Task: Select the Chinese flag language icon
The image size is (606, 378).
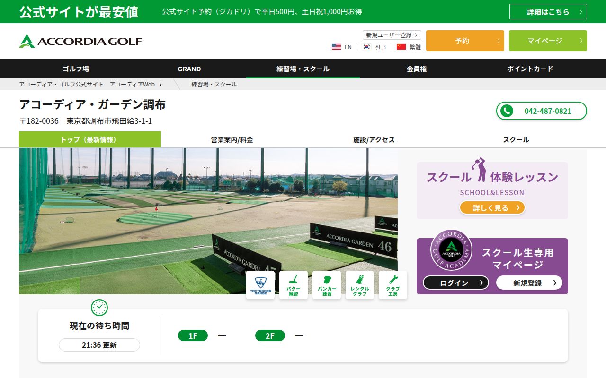Action: [x=401, y=47]
